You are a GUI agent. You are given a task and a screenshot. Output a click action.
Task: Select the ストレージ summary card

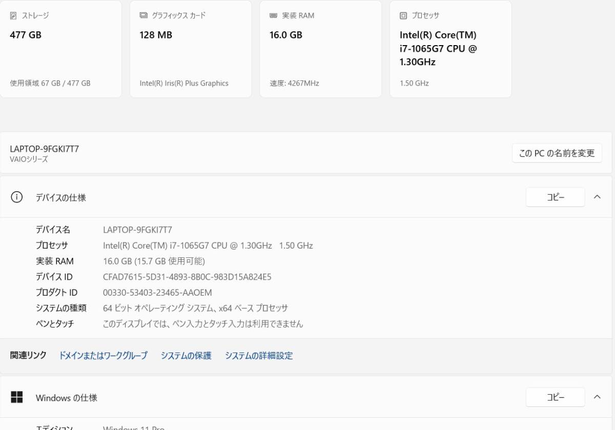tap(61, 49)
